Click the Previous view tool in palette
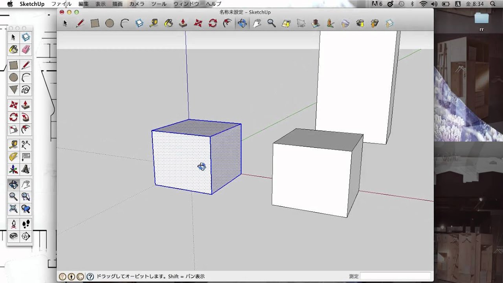The image size is (503, 283). [x=26, y=209]
